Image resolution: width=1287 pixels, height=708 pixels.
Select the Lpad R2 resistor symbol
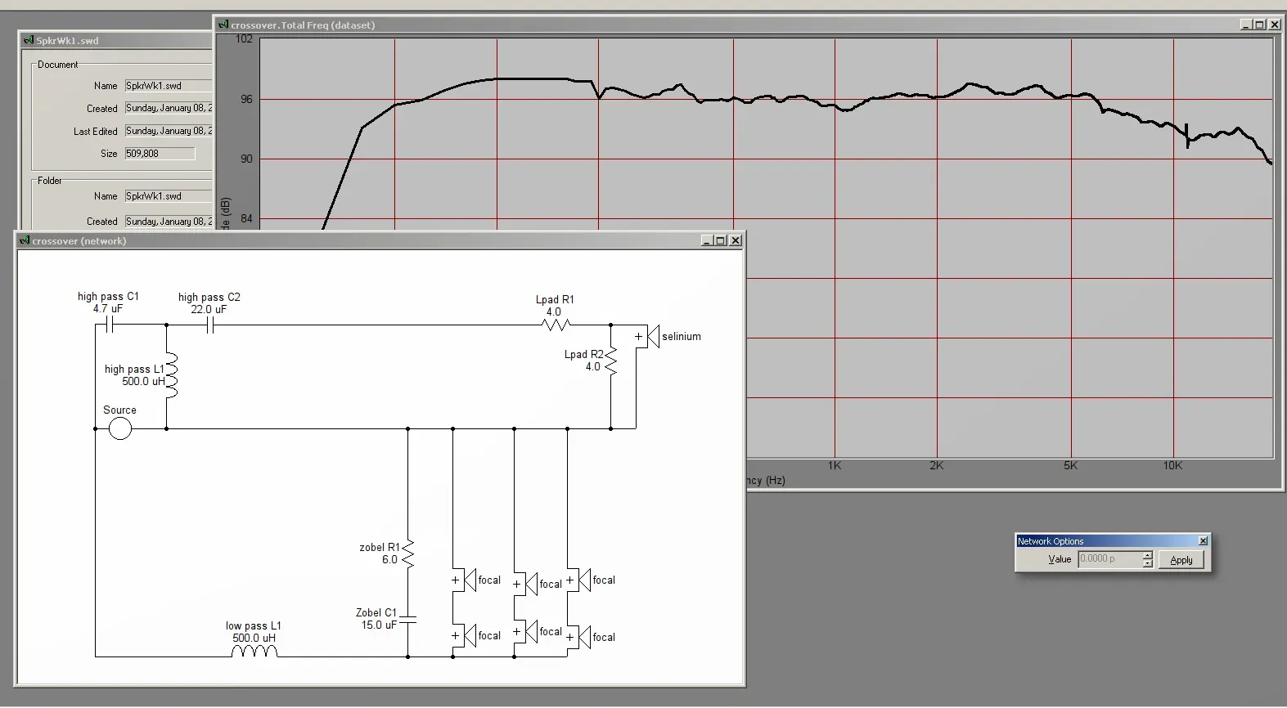point(610,361)
